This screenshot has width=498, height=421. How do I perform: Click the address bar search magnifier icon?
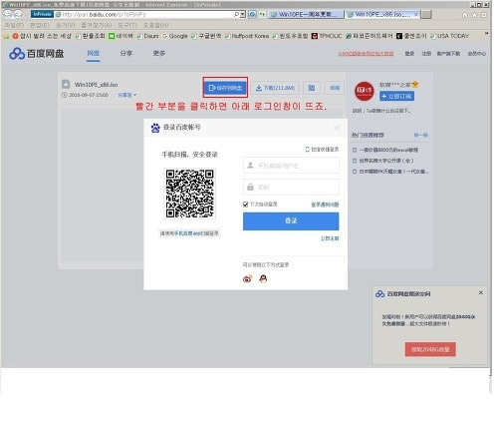point(236,14)
